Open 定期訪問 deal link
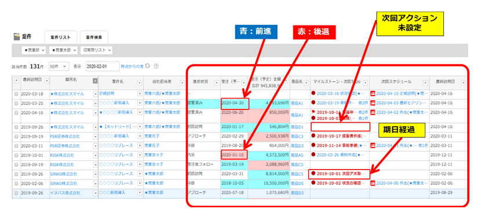Viewport: 481px width, 220px height. coord(107,93)
